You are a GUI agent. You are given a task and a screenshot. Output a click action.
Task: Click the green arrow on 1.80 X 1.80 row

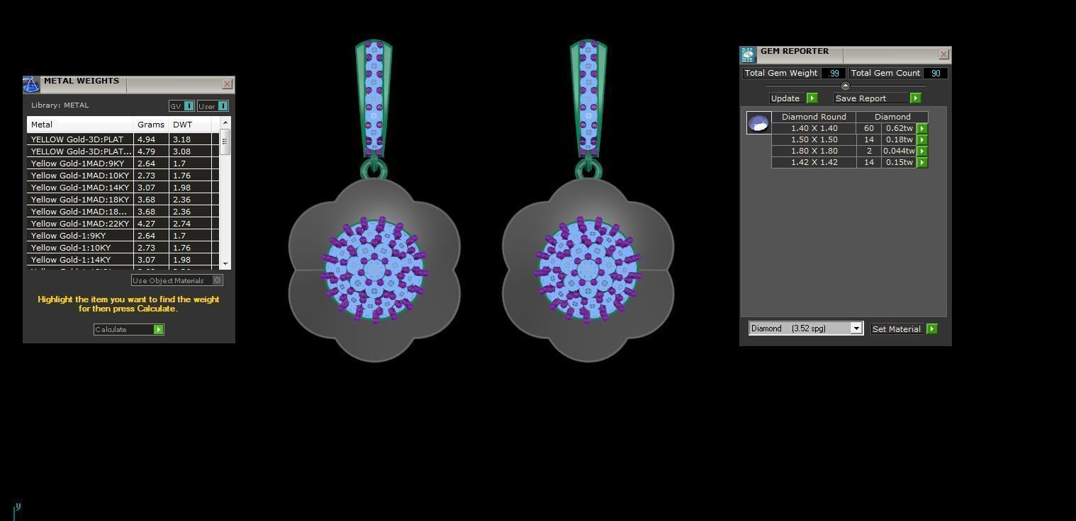922,151
